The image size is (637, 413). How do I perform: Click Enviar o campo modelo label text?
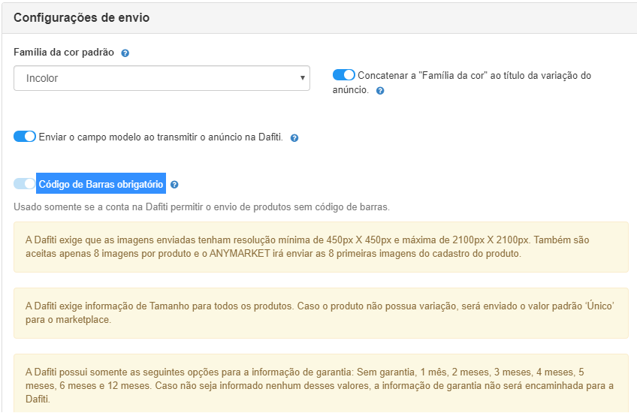(161, 137)
